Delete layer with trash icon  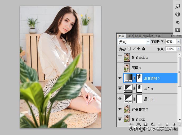pos(174,124)
